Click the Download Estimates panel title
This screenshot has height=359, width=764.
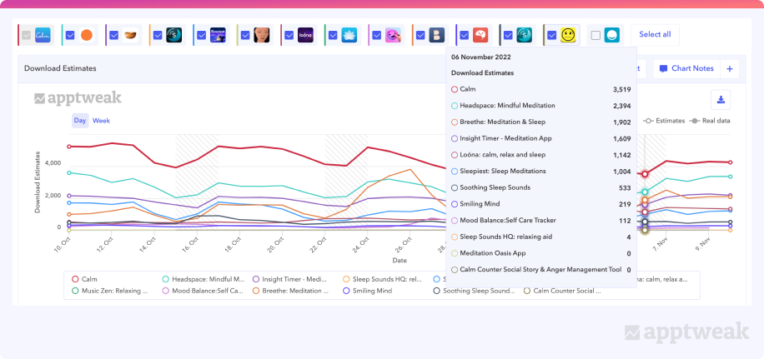pyautogui.click(x=60, y=68)
